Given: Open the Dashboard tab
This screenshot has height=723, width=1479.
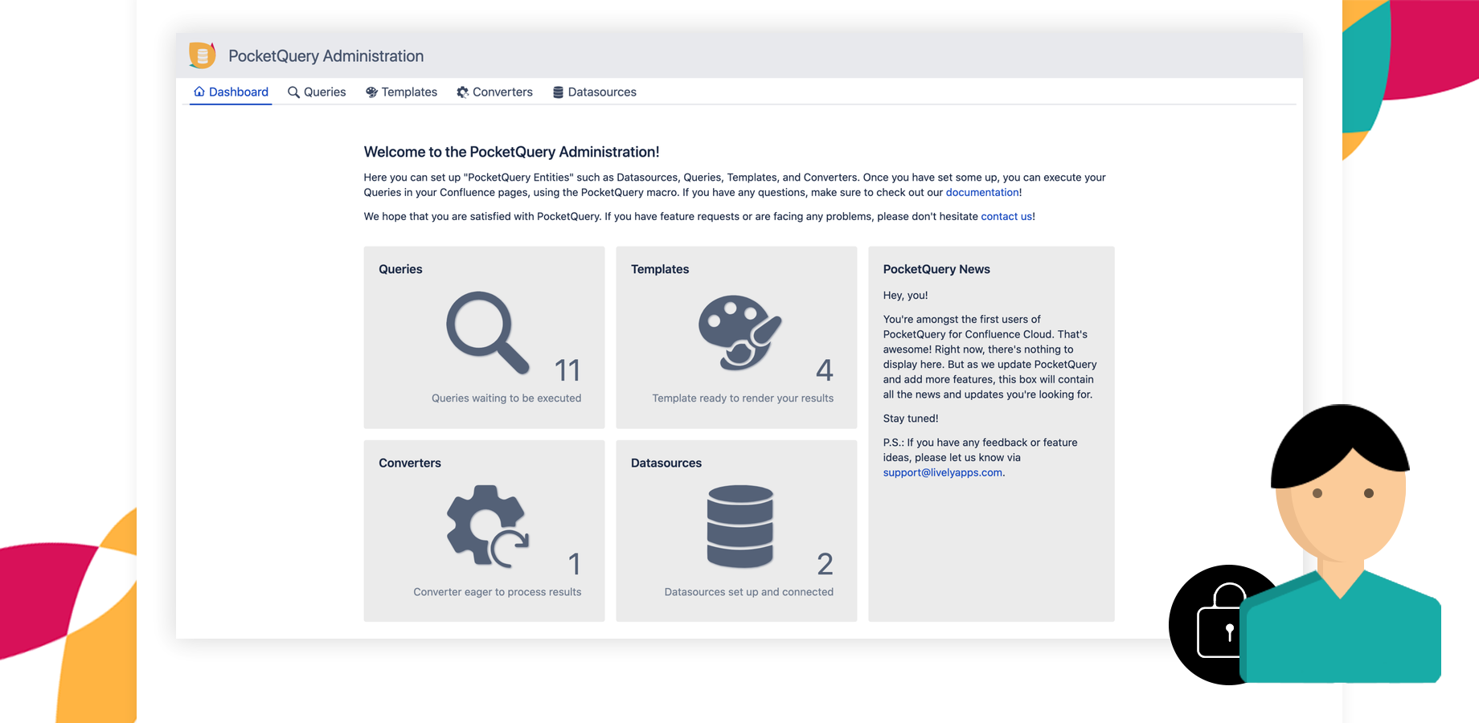Looking at the screenshot, I should click(231, 92).
